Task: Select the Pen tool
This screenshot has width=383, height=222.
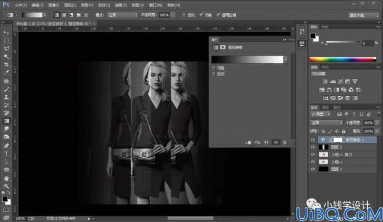Action: click(7, 146)
